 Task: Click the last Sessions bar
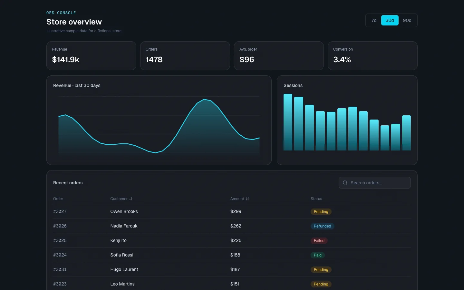[406, 133]
